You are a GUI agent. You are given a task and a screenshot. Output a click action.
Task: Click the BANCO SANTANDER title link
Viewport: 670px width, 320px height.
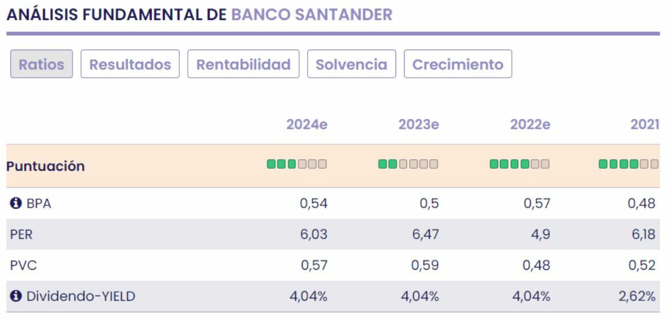coord(312,14)
